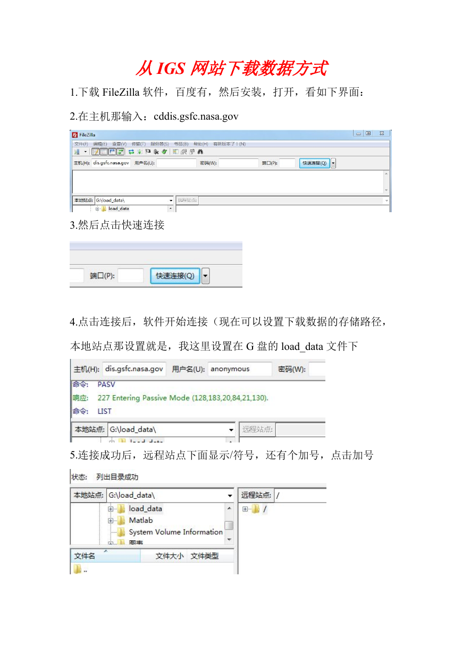The height and width of the screenshot is (653, 462).
Task: Open the quick connect history arrow in full window
Action: click(x=333, y=163)
